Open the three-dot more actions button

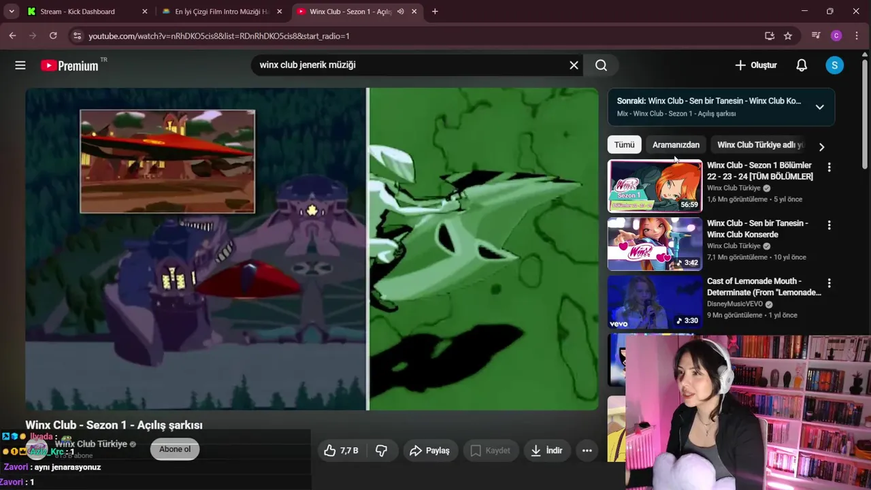point(587,451)
